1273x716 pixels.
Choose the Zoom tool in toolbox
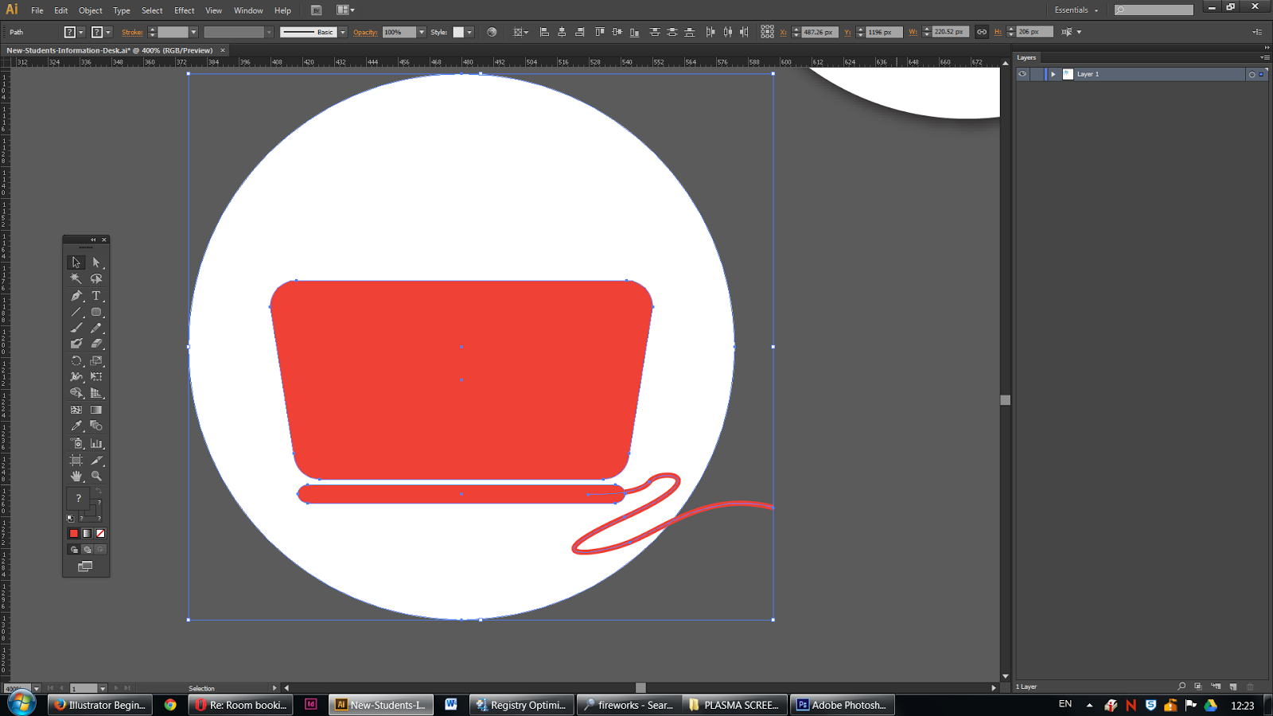pos(96,476)
